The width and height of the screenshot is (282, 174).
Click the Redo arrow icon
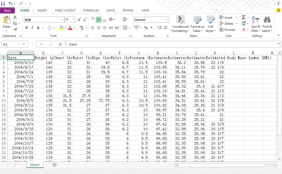point(21,3)
